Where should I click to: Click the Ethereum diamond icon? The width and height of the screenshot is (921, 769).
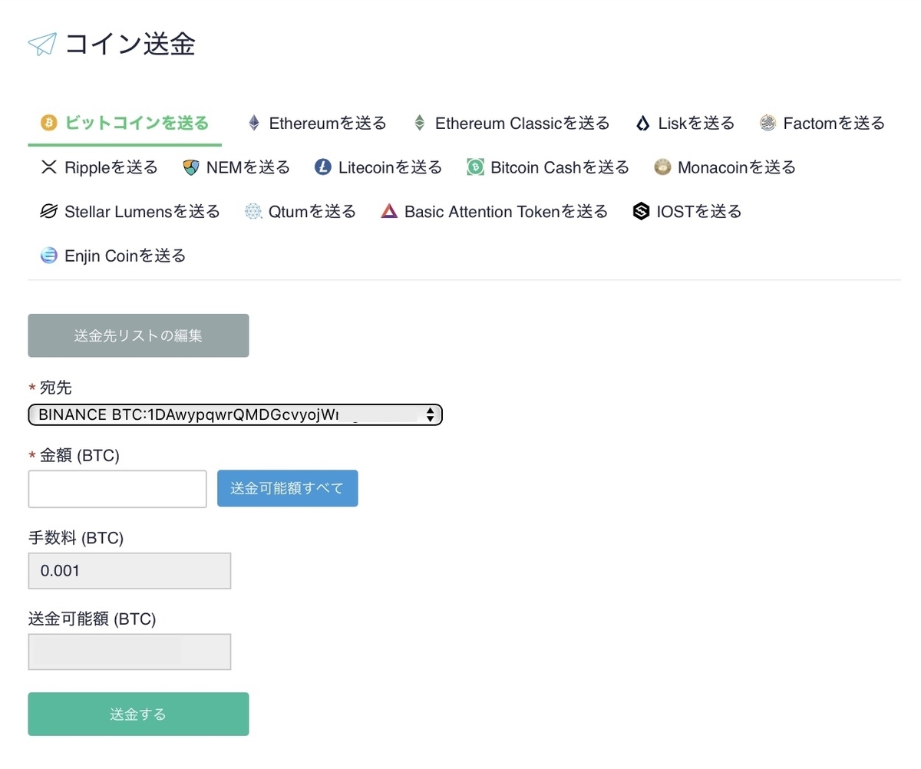point(254,123)
